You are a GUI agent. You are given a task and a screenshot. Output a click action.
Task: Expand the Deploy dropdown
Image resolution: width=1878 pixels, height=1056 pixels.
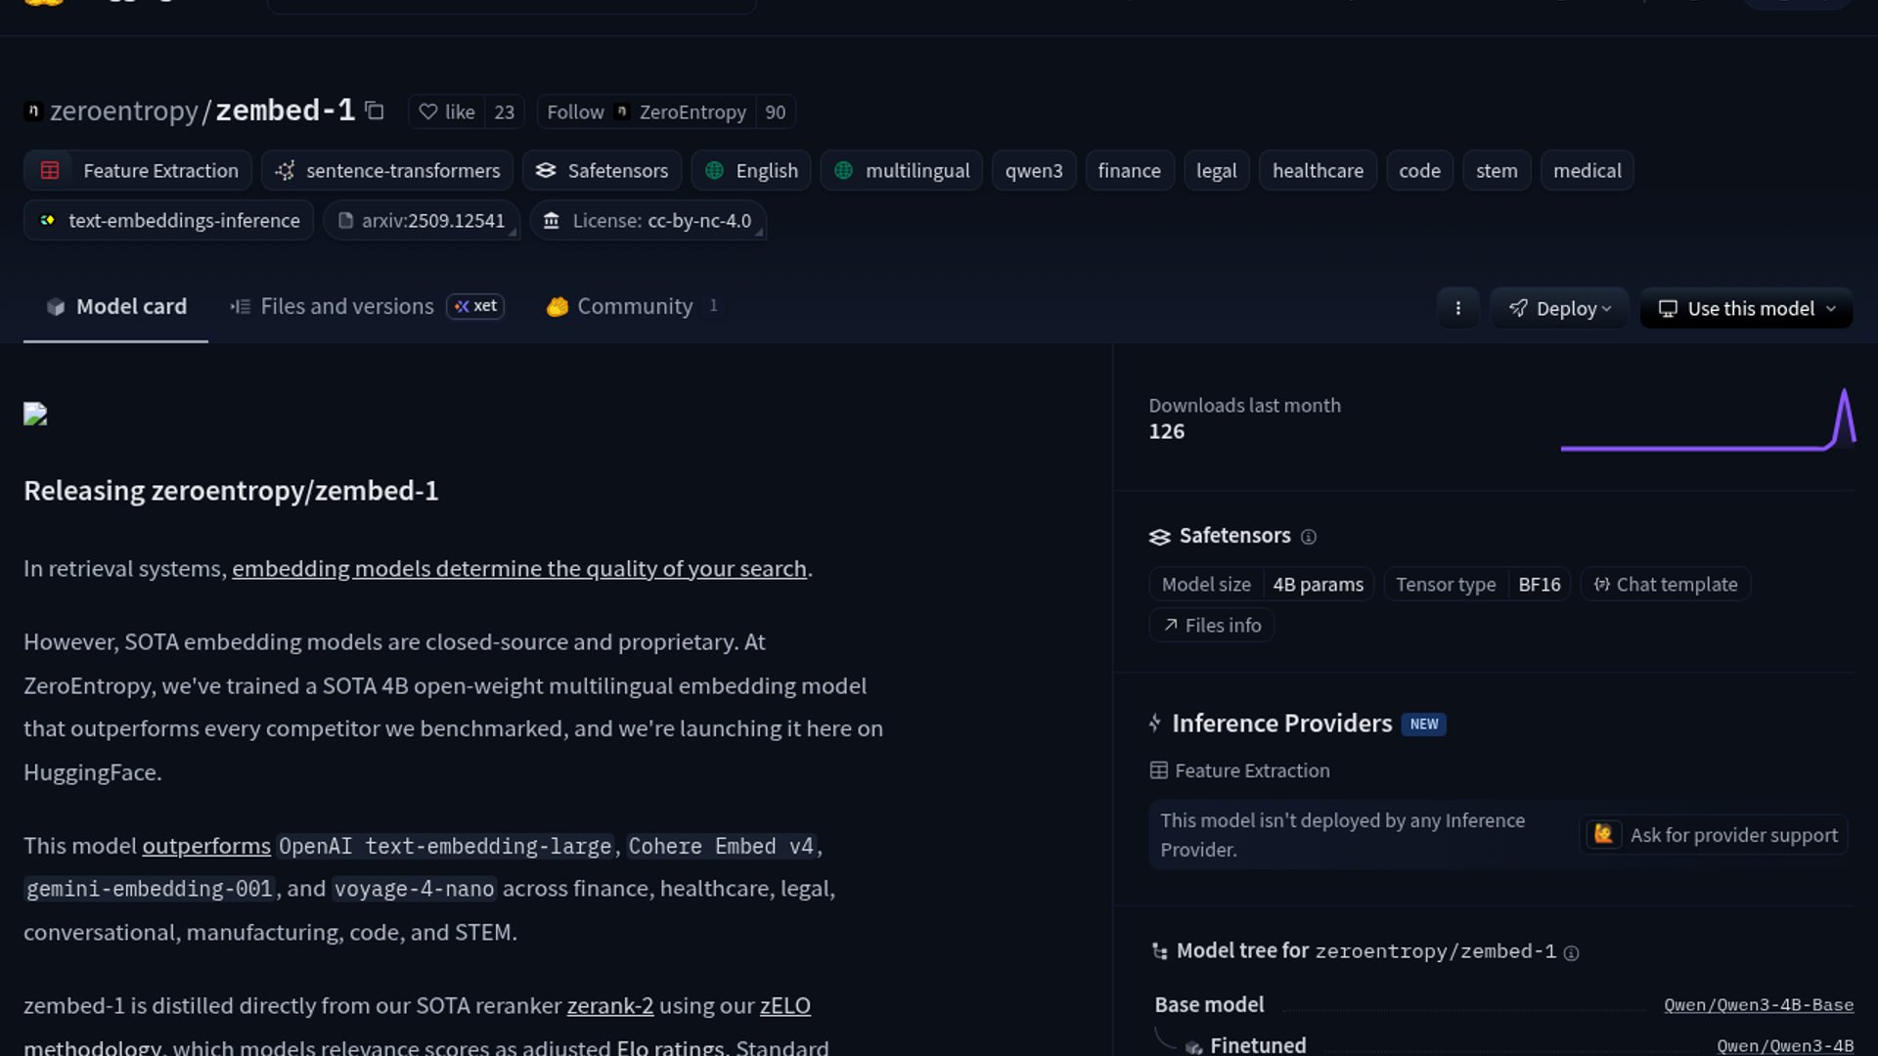(x=1559, y=309)
